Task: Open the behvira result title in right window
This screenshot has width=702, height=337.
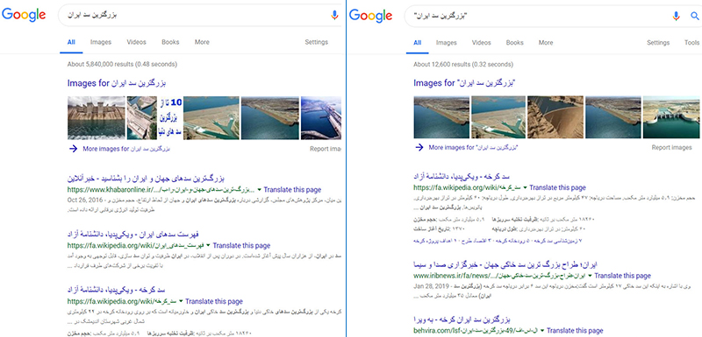Action: click(x=462, y=319)
